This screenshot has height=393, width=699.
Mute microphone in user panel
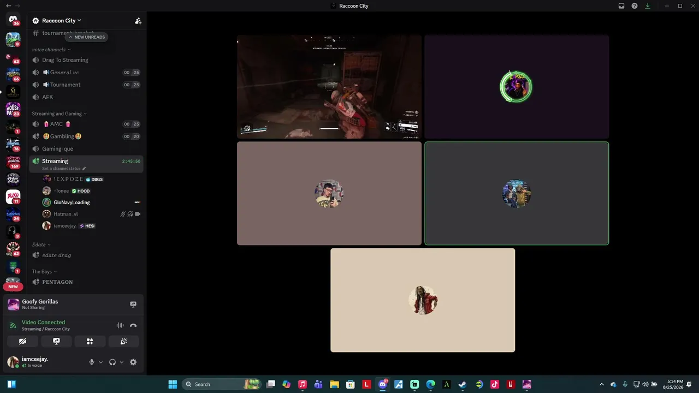coord(92,362)
